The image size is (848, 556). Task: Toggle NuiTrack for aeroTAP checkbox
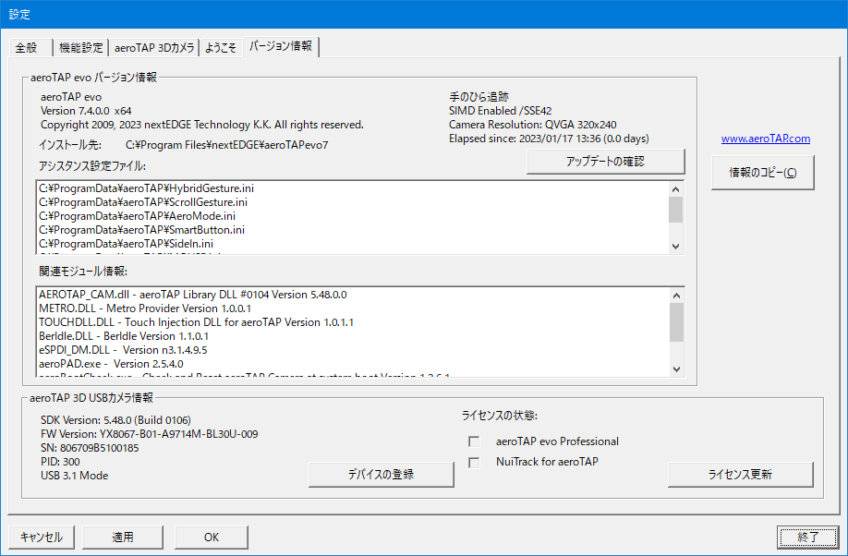click(x=474, y=463)
